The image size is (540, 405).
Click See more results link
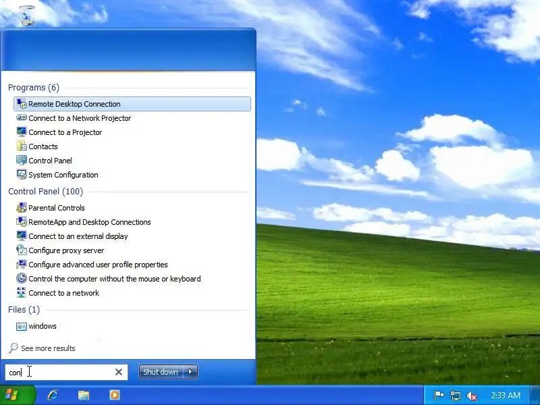[x=48, y=348]
